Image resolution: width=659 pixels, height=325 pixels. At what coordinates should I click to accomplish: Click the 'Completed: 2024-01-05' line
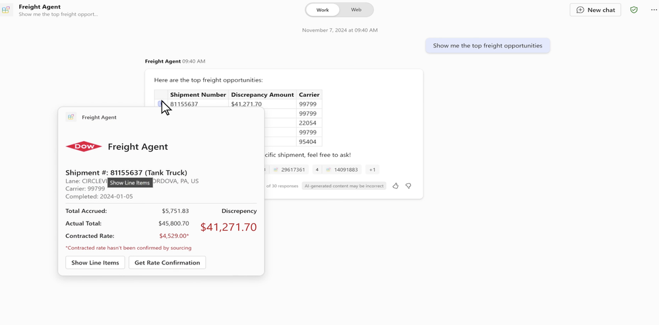(99, 196)
